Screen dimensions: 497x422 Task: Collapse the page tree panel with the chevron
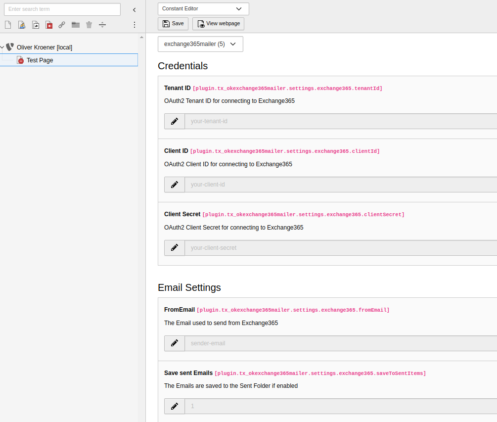pos(134,9)
